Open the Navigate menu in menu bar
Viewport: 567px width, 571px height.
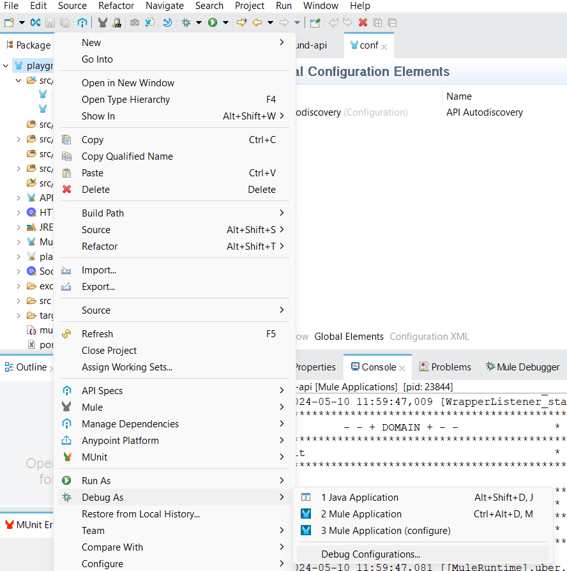point(164,6)
